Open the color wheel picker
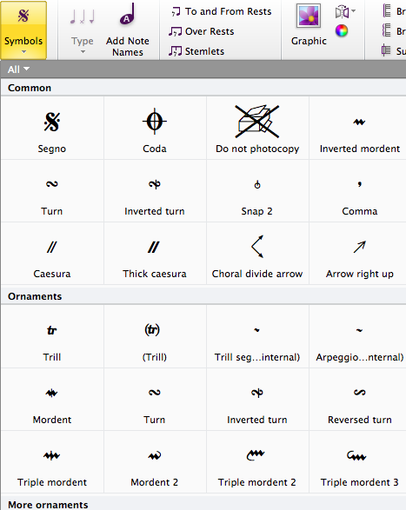406x510 pixels. (x=342, y=31)
